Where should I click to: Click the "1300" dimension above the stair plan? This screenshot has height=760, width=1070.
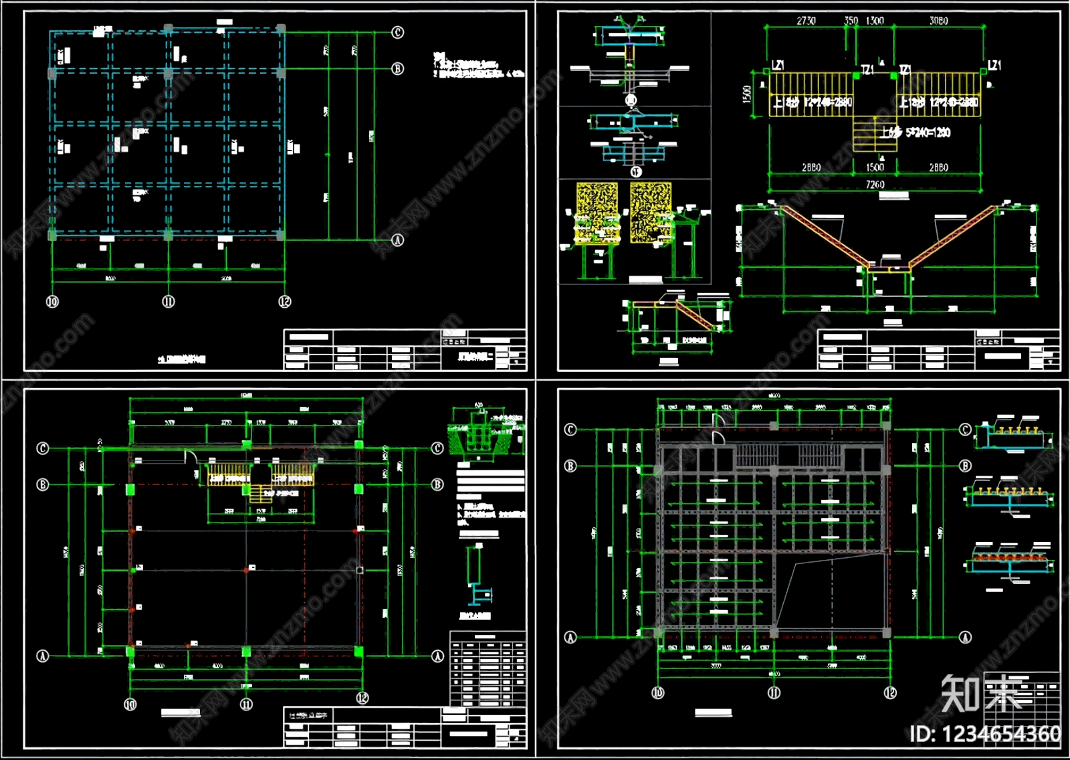[875, 21]
